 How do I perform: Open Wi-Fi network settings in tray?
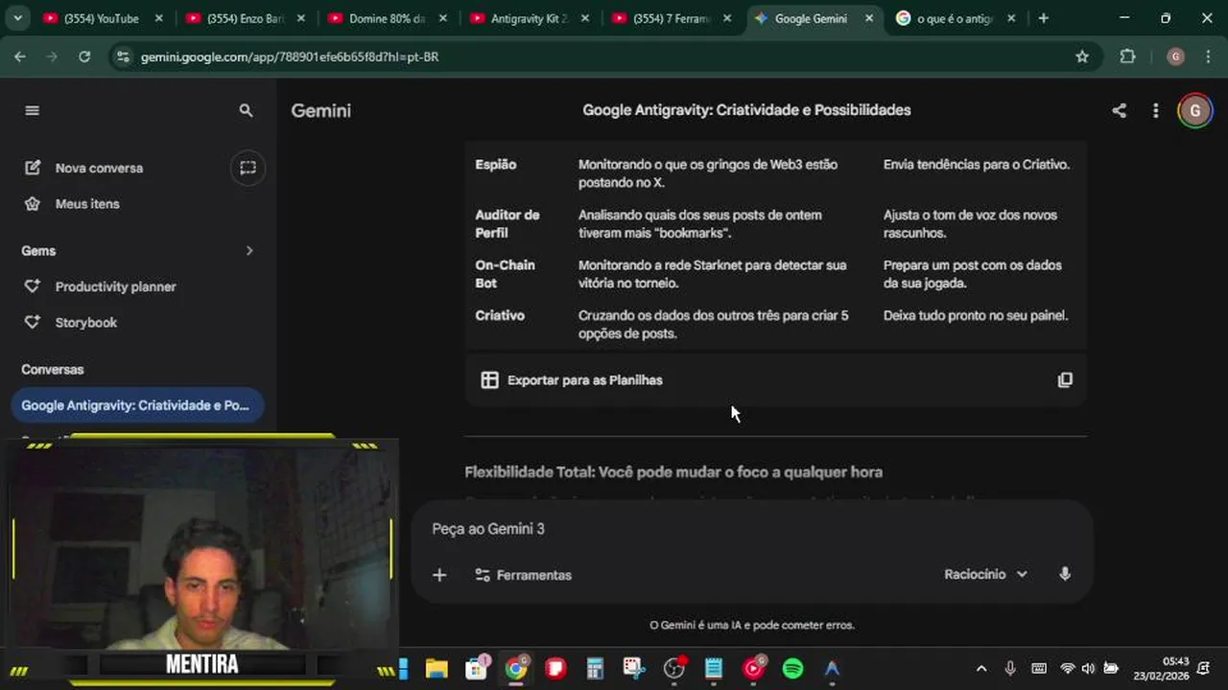tap(1067, 669)
